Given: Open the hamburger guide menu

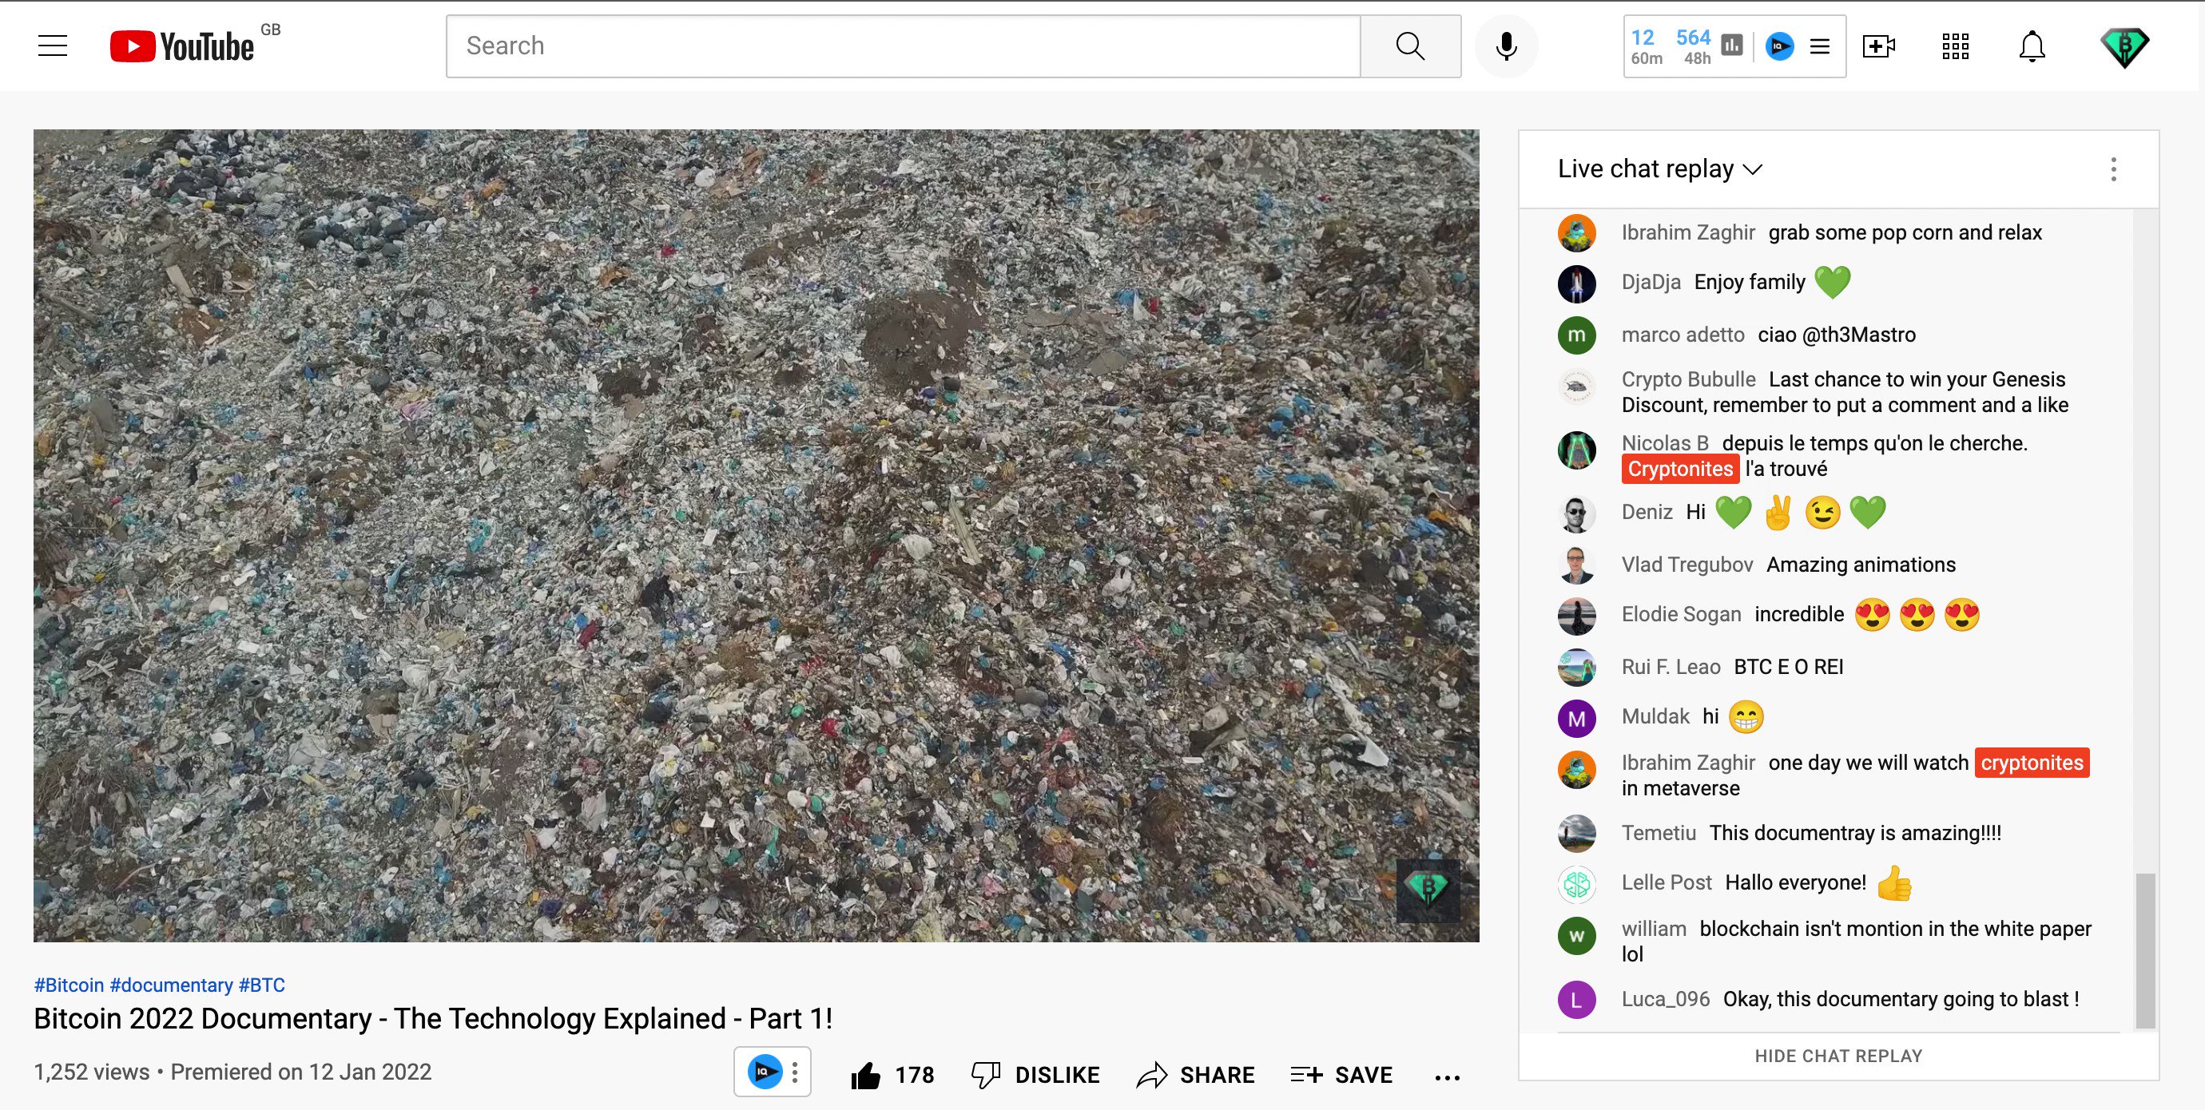Looking at the screenshot, I should 52,46.
